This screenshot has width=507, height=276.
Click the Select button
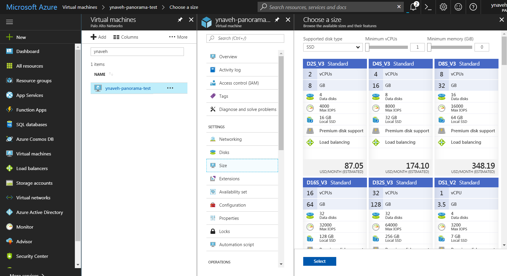click(x=319, y=261)
